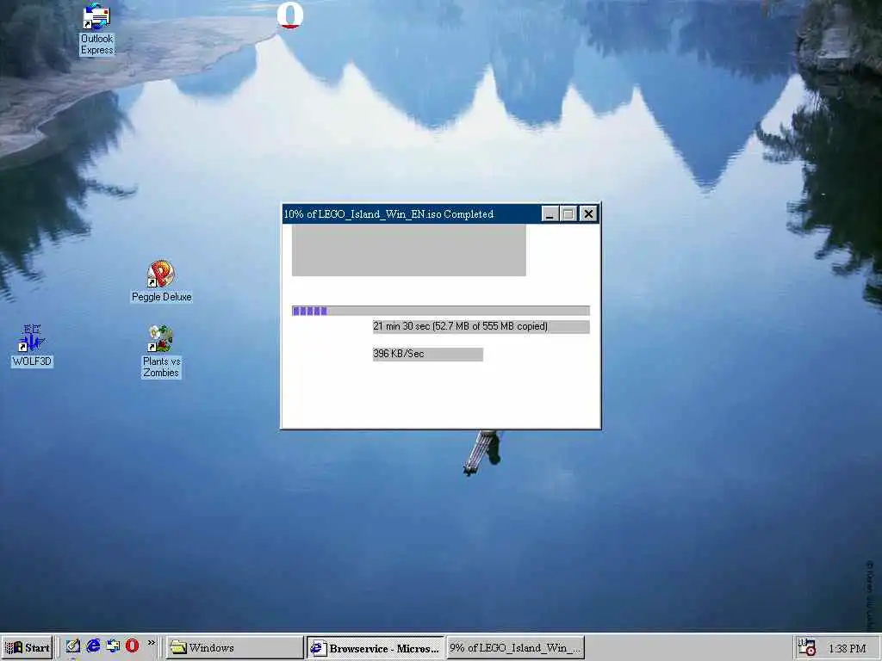Click the disabled maximize button in download dialog

pos(568,214)
